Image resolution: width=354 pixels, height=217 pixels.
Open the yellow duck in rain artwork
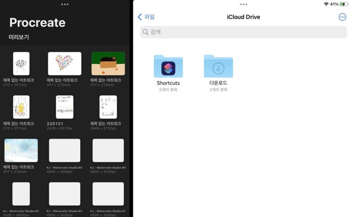point(21,107)
